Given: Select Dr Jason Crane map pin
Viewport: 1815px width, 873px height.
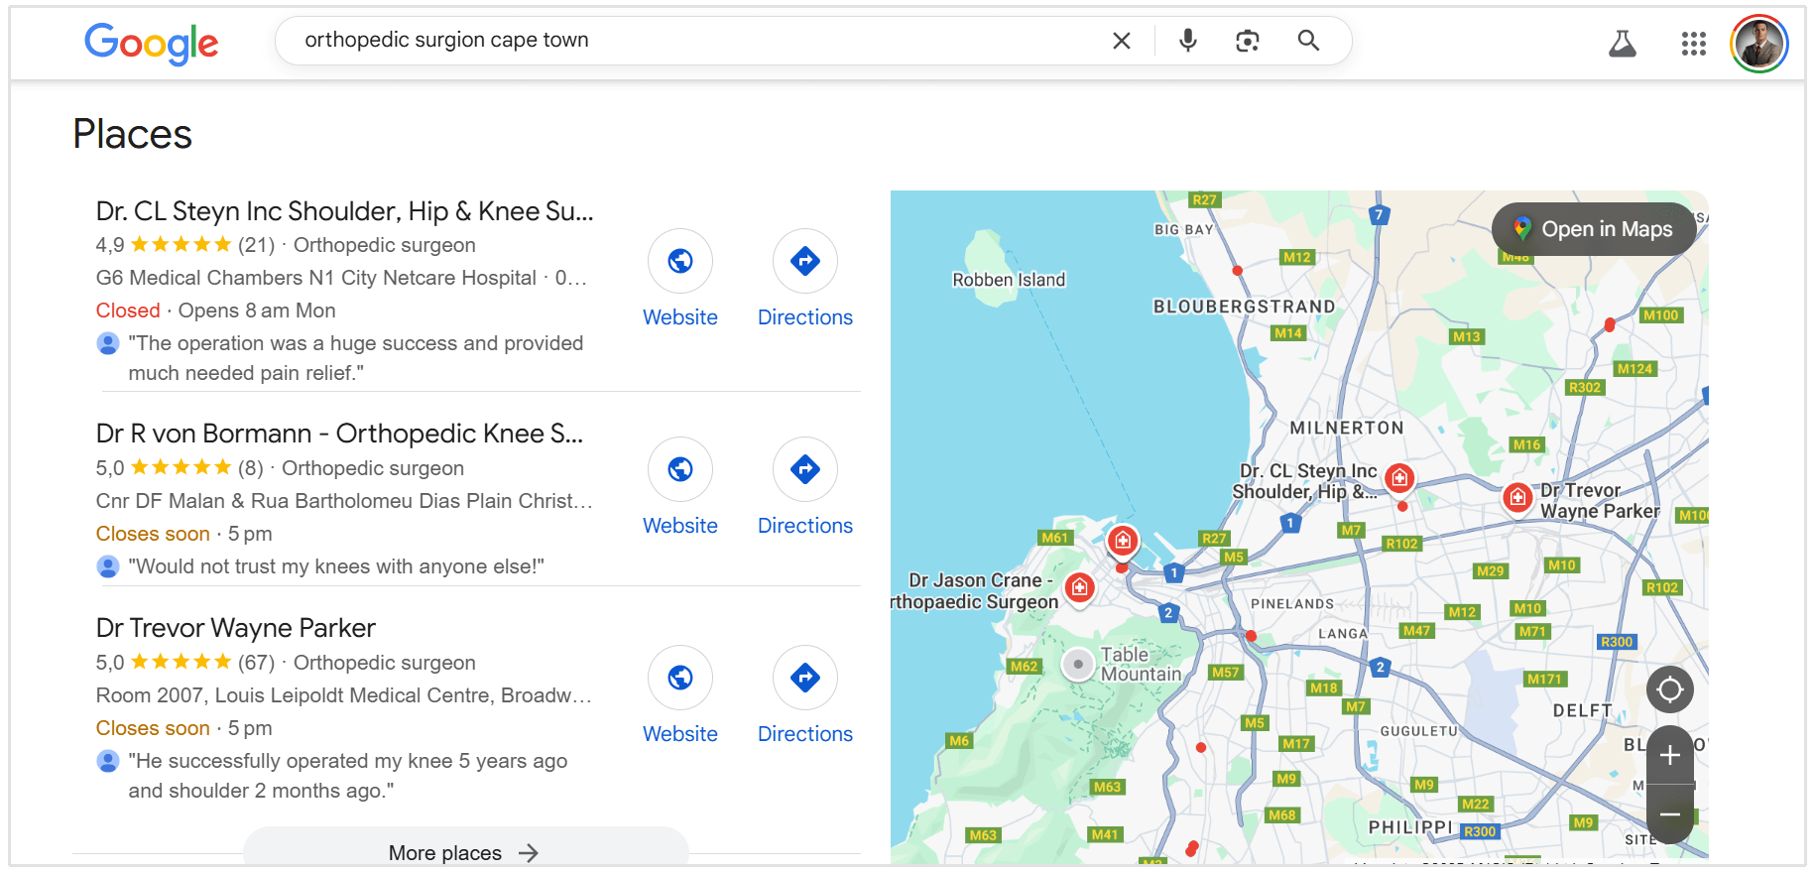Looking at the screenshot, I should point(1080,587).
